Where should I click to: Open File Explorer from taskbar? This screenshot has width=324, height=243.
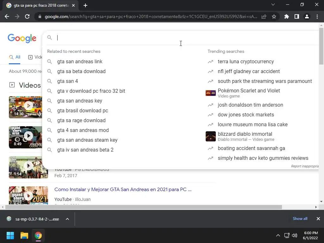(x=24, y=235)
